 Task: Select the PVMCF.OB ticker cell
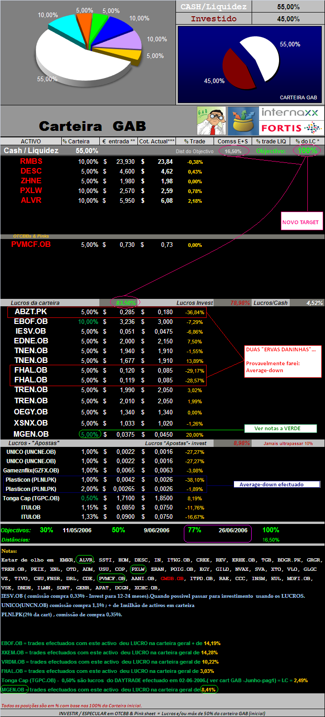pos(31,245)
